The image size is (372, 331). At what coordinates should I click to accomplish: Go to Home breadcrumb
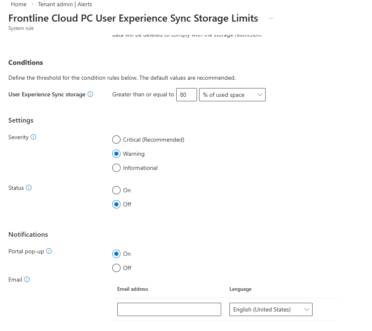pos(19,4)
